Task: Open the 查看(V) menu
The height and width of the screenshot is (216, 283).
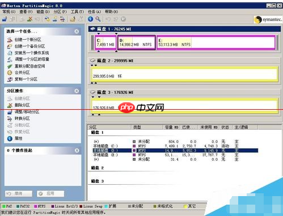Action: [x=26, y=12]
